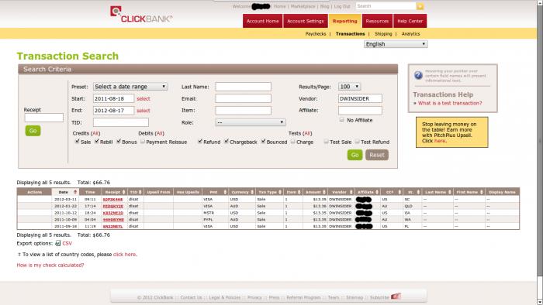The height and width of the screenshot is (305, 543).
Task: Open receipt link in 2012-03-11 row
Action: [113, 199]
